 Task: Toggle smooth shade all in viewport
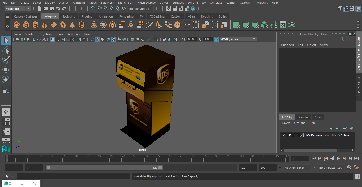(x=98, y=39)
